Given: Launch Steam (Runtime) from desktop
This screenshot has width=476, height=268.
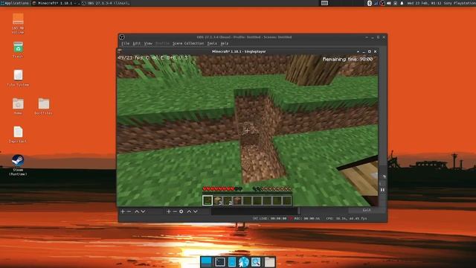Looking at the screenshot, I should tap(18, 165).
